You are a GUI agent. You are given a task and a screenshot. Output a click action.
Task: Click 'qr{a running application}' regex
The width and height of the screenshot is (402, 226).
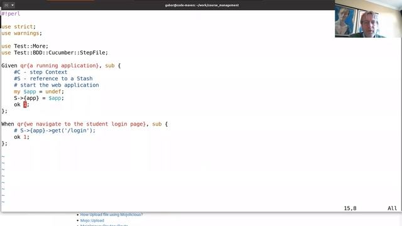(x=60, y=65)
